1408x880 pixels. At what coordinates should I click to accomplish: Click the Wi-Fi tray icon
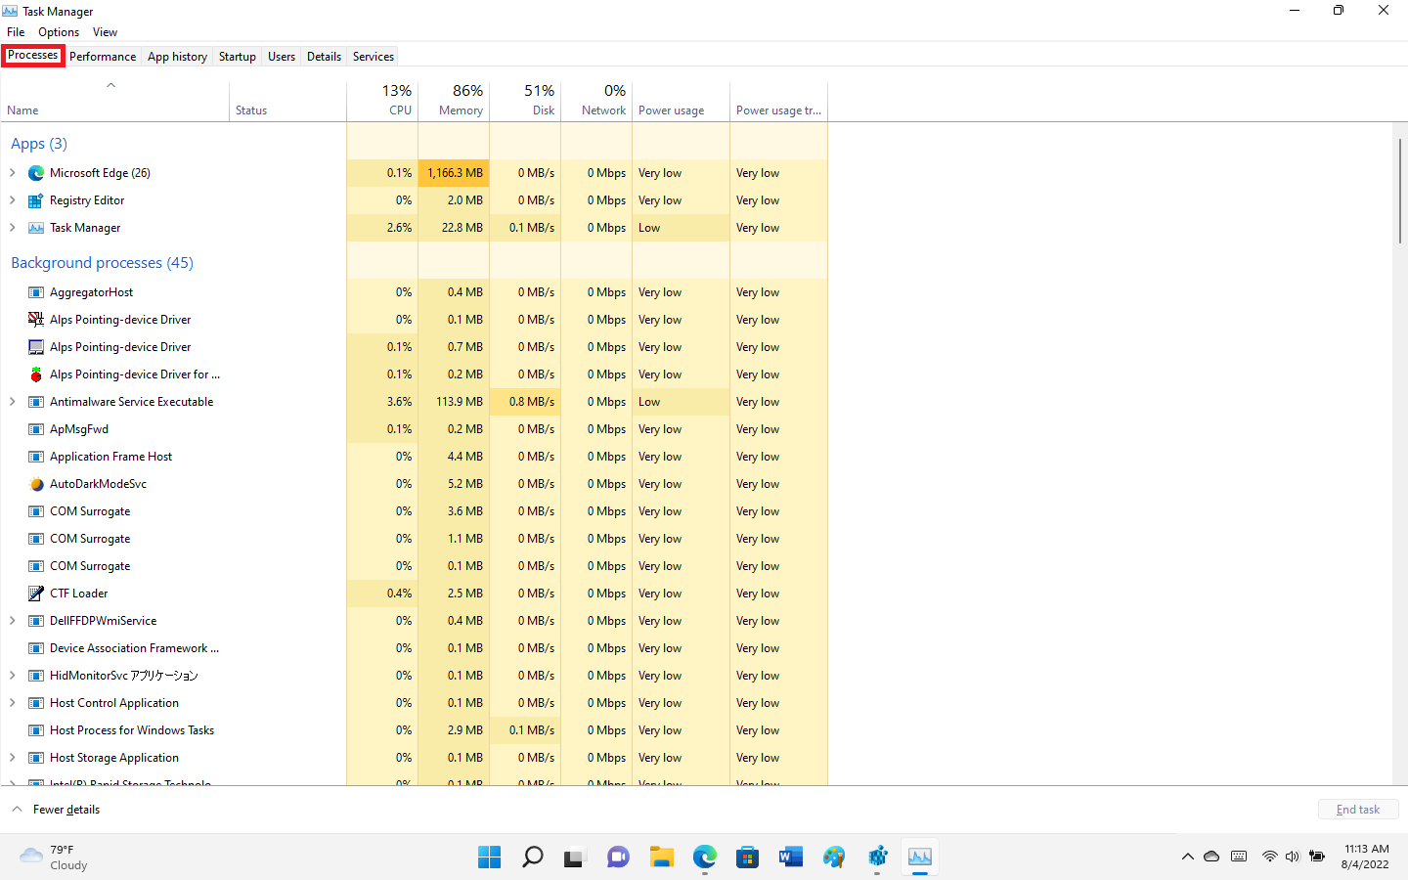point(1269,857)
